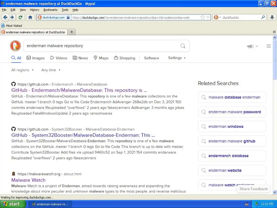Open the Edit menu
This screenshot has height=208, width=277.
point(13,10)
